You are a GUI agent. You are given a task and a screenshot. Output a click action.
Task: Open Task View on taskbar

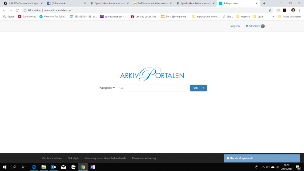tap(24, 167)
